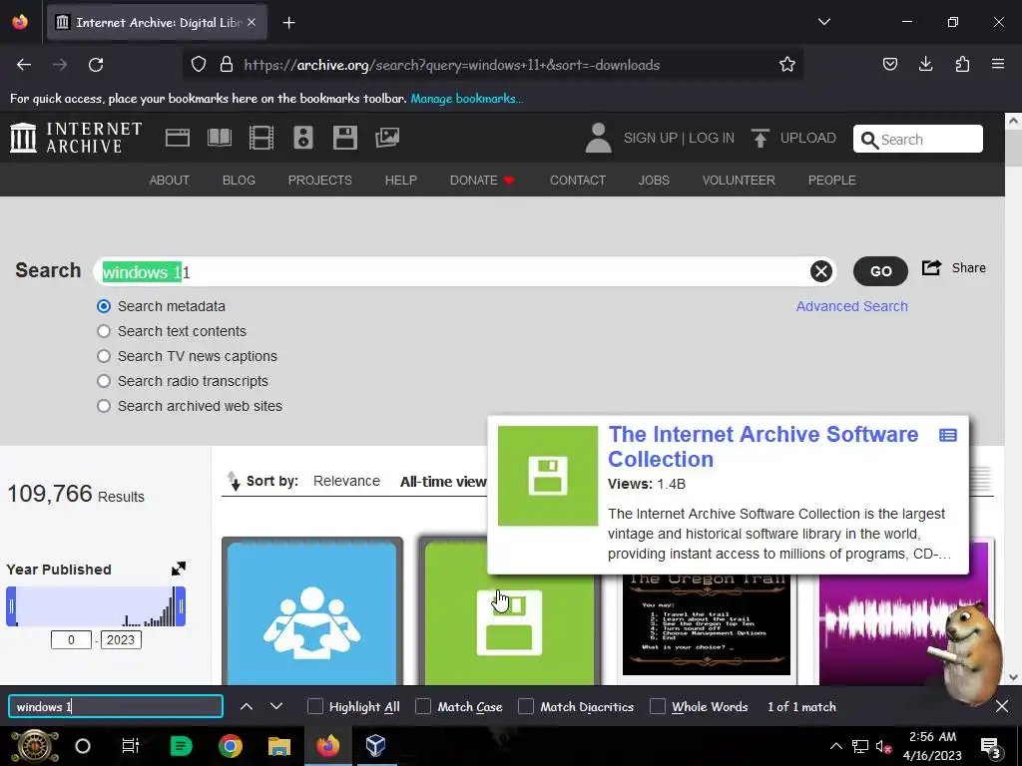Open the PROJECTS menu item
Screen dimensions: 1022x766
click(x=320, y=181)
